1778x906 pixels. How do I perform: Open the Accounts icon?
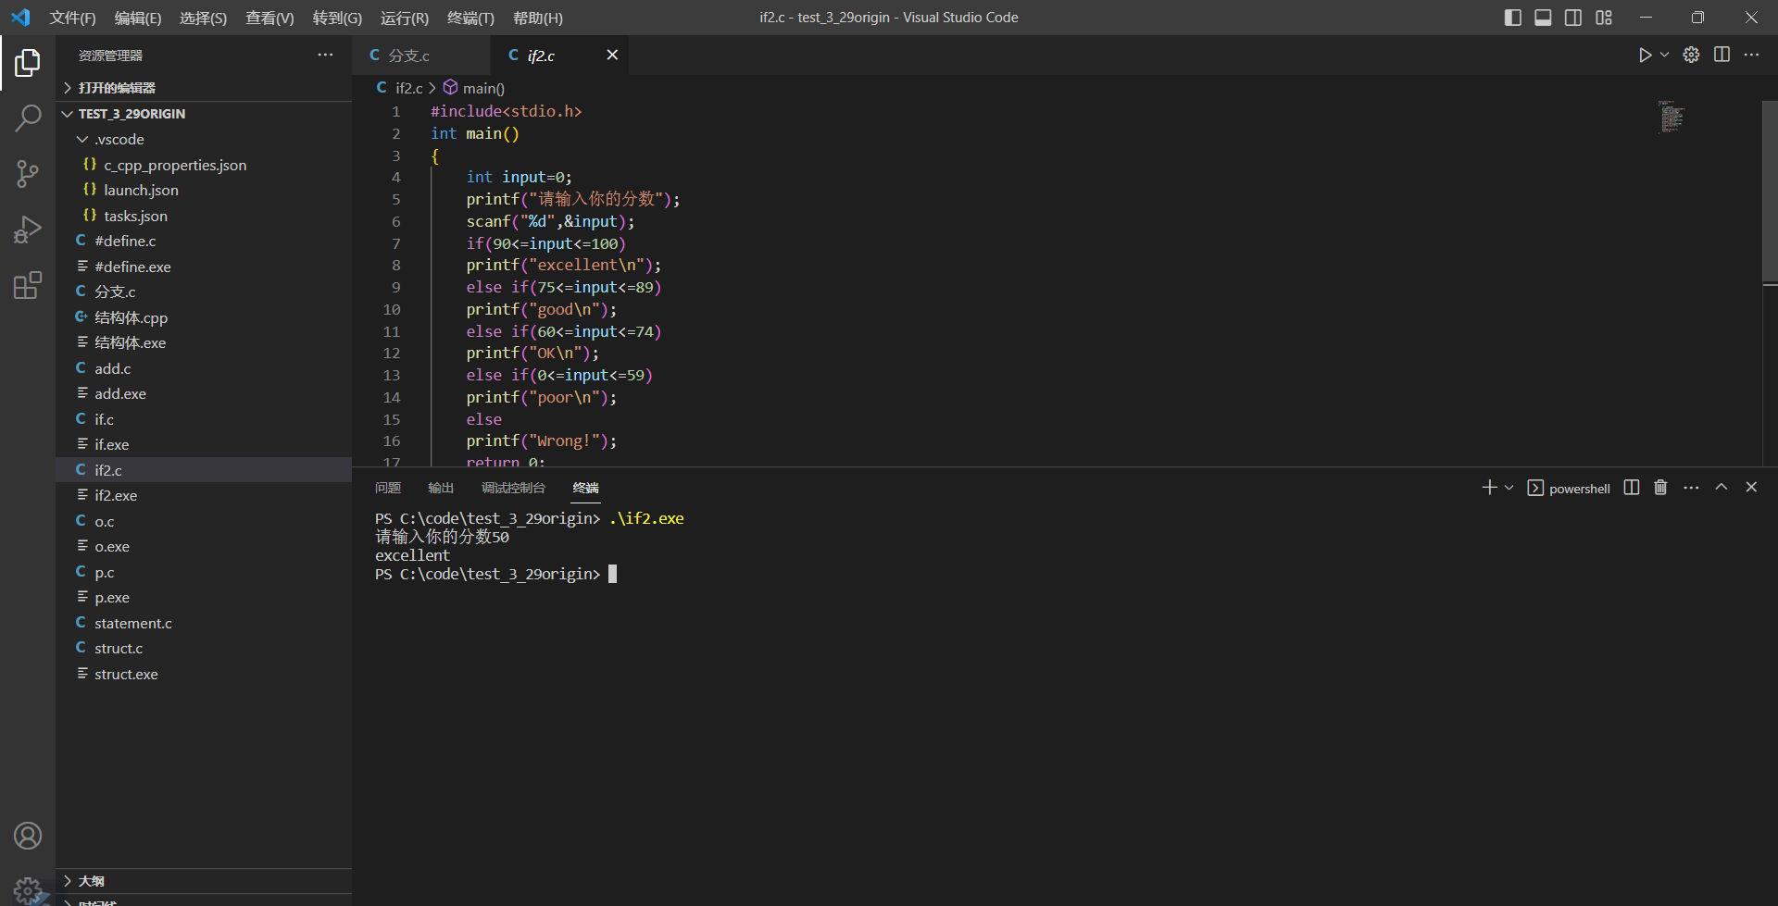click(x=28, y=836)
